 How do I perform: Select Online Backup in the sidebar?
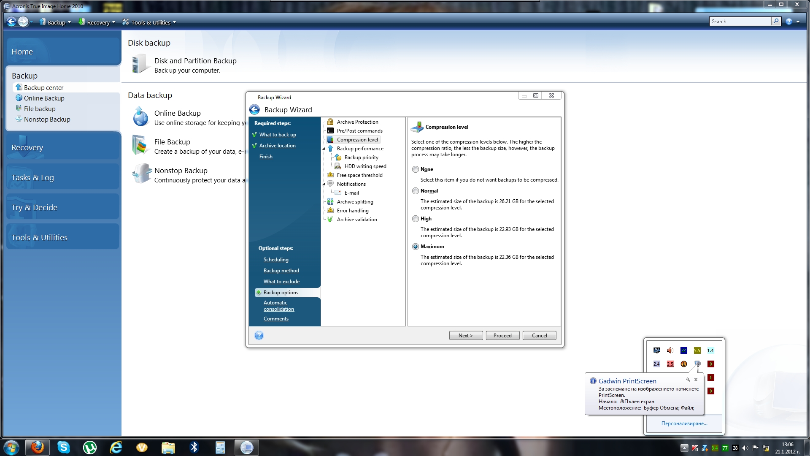[x=44, y=98]
